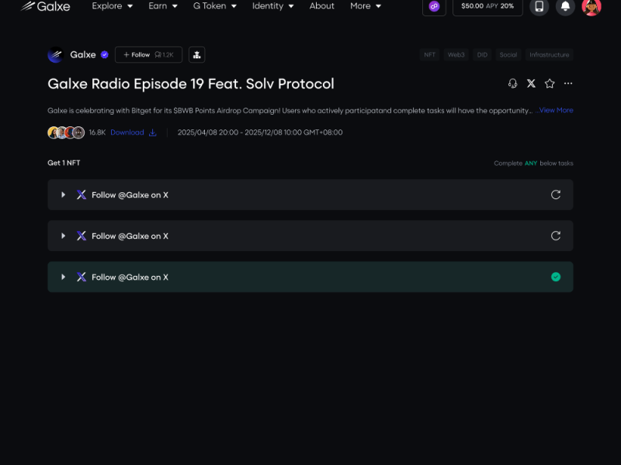Click the completed task's Follow @Galxe text
The width and height of the screenshot is (621, 465).
tap(130, 277)
